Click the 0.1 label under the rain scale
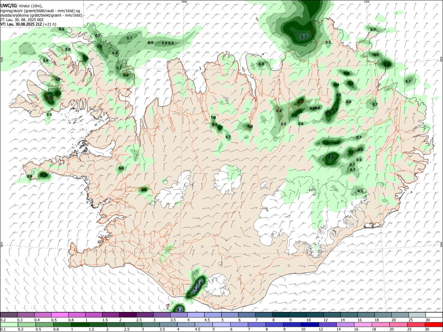The height and width of the screenshot is (332, 443). pyautogui.click(x=3, y=330)
